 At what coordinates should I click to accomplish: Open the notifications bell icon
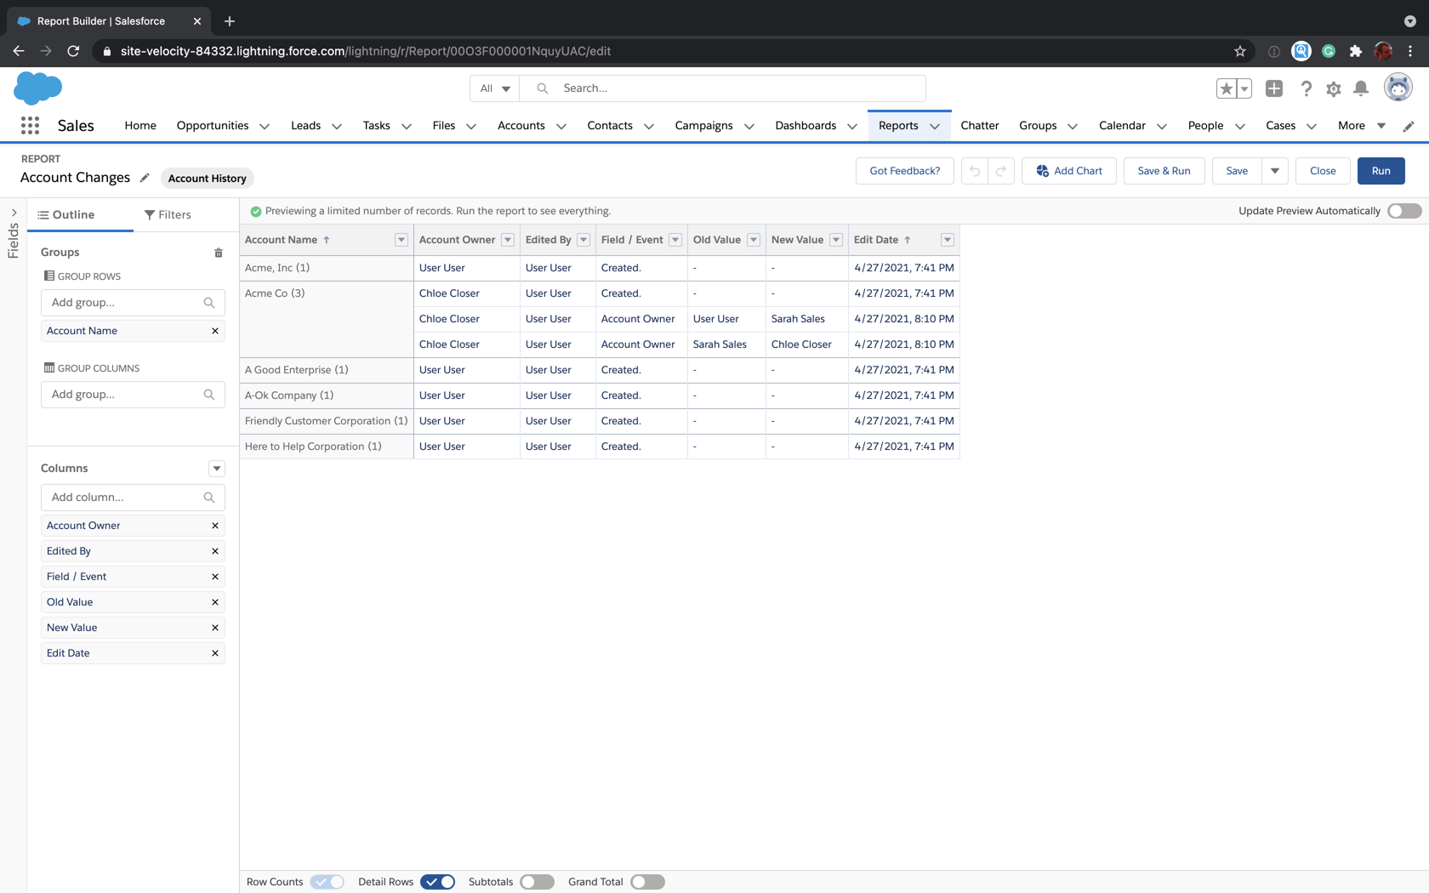click(1361, 88)
